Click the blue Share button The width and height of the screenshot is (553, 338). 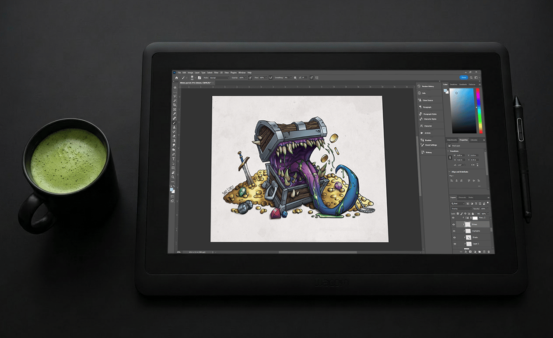(x=464, y=77)
